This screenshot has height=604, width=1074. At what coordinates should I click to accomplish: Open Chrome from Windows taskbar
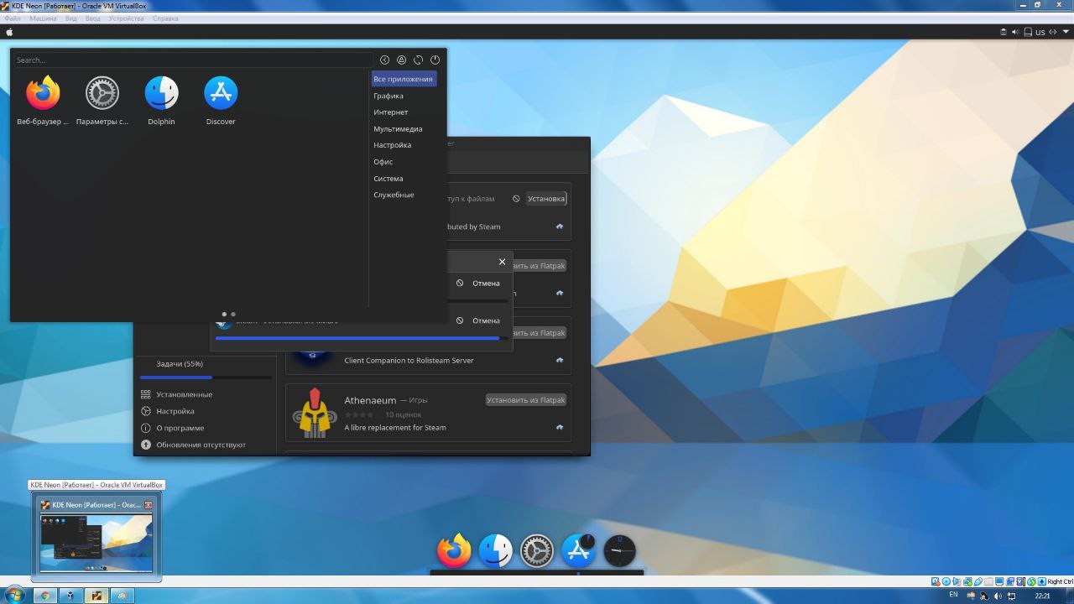(45, 596)
